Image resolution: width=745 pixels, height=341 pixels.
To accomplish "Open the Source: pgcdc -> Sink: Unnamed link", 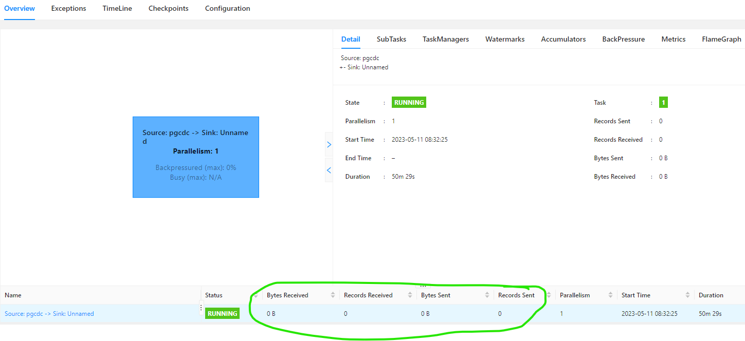I will click(49, 313).
